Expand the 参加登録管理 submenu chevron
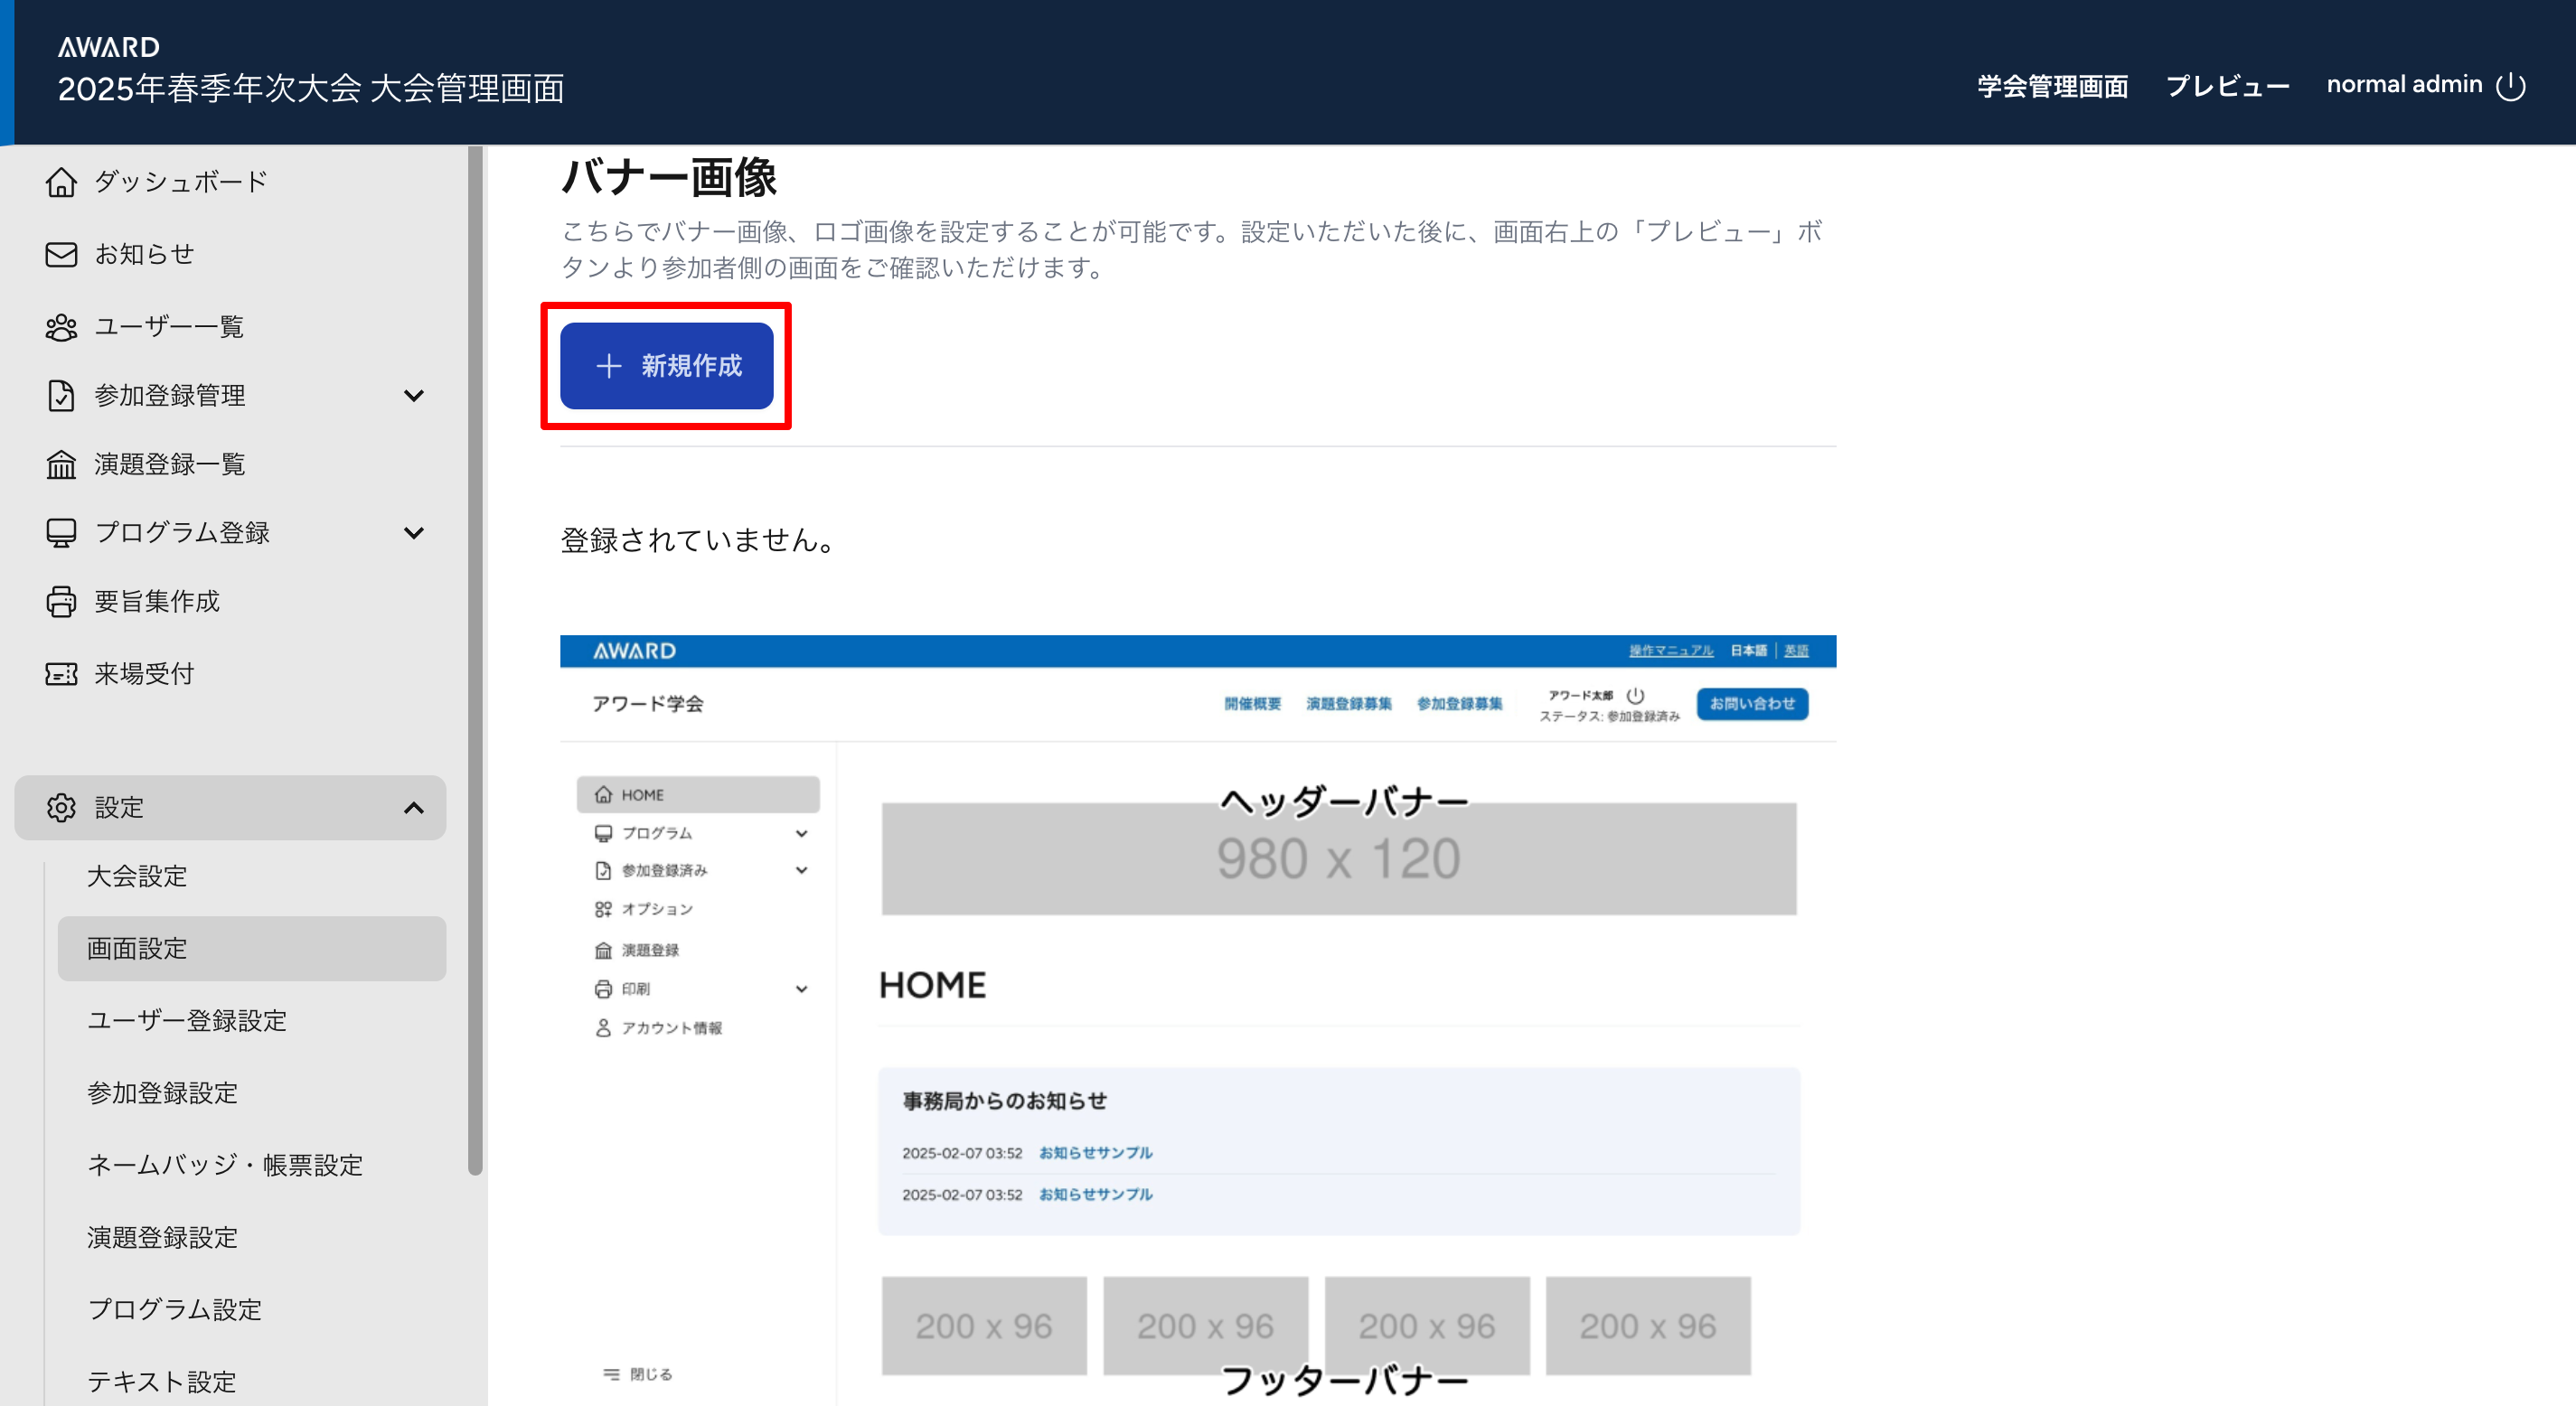The image size is (2576, 1406). [x=414, y=395]
